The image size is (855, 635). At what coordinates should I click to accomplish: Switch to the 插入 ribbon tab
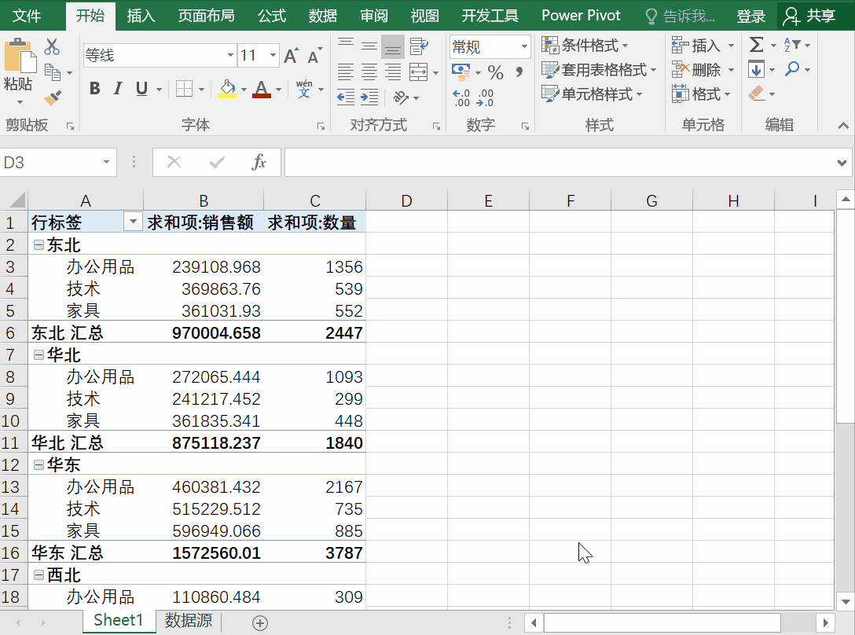point(141,16)
